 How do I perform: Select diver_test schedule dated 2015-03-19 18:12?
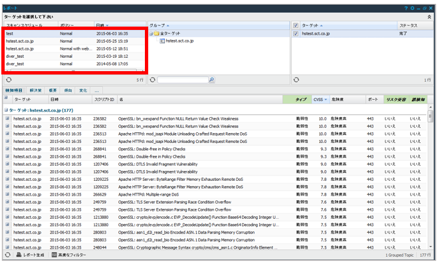(x=74, y=56)
